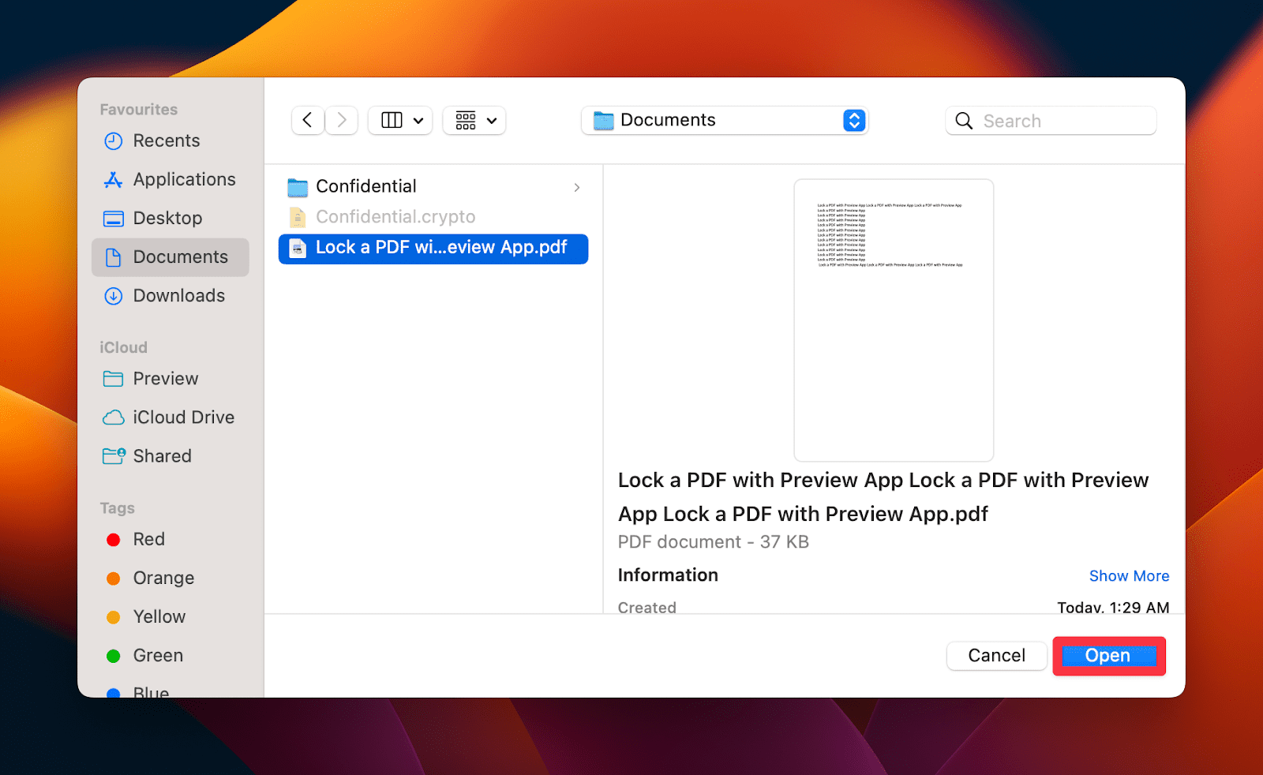Click the blue stepper arrows beside Documents
The image size is (1263, 775).
tap(854, 120)
